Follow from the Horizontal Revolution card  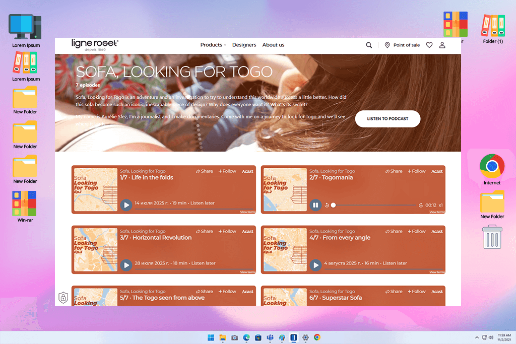coord(227,232)
